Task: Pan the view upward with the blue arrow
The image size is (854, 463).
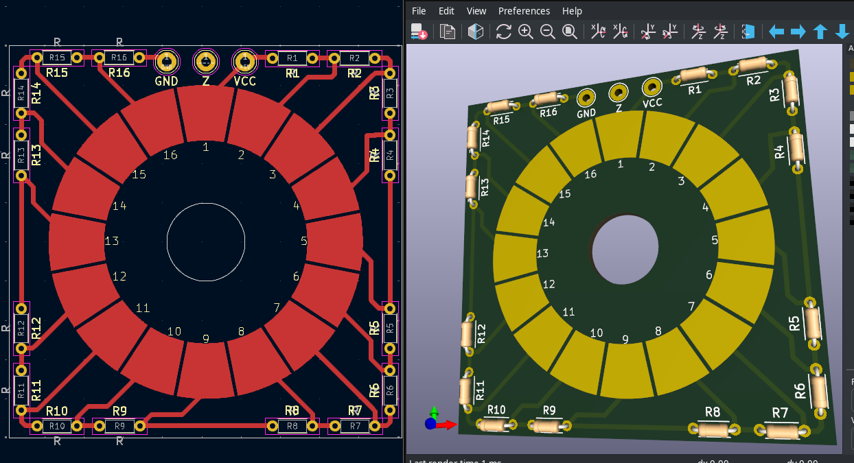Action: pyautogui.click(x=820, y=31)
